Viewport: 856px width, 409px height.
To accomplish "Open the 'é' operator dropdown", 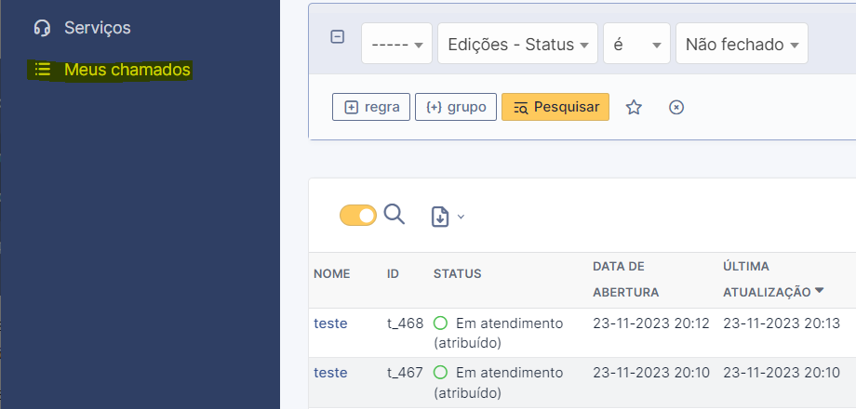I will click(636, 44).
